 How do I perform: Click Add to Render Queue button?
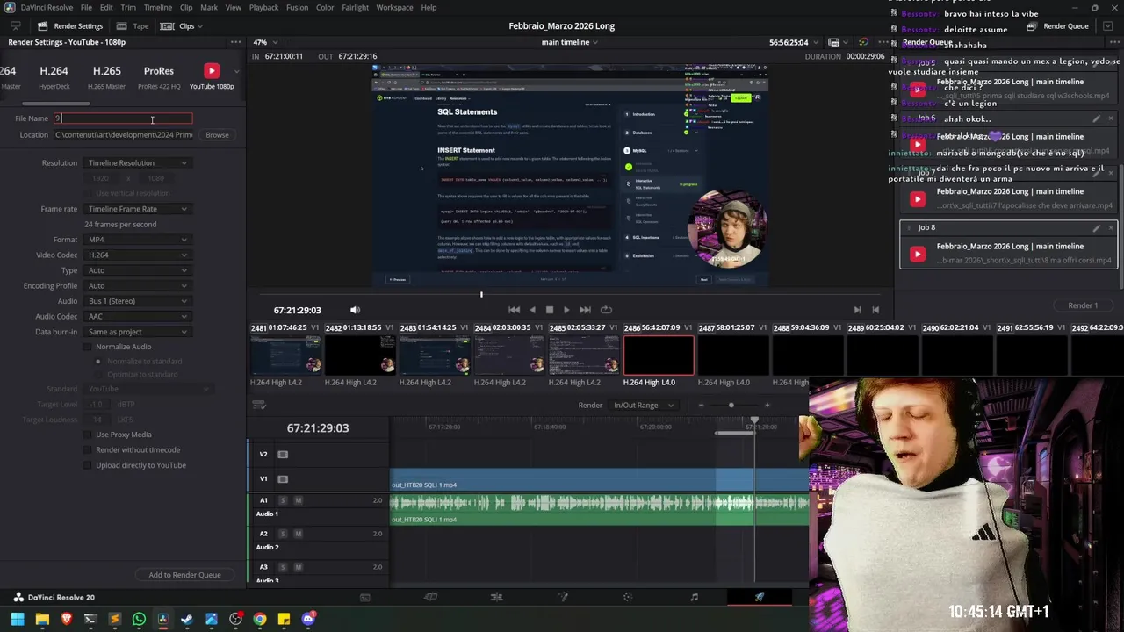[x=184, y=575]
